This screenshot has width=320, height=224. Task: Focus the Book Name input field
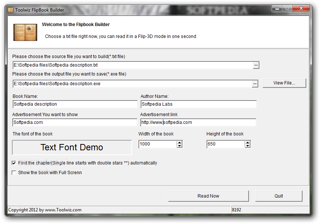(75, 104)
